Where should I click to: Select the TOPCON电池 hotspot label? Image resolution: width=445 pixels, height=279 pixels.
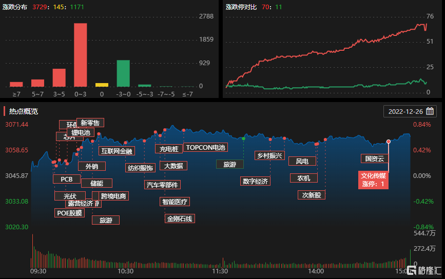point(205,147)
